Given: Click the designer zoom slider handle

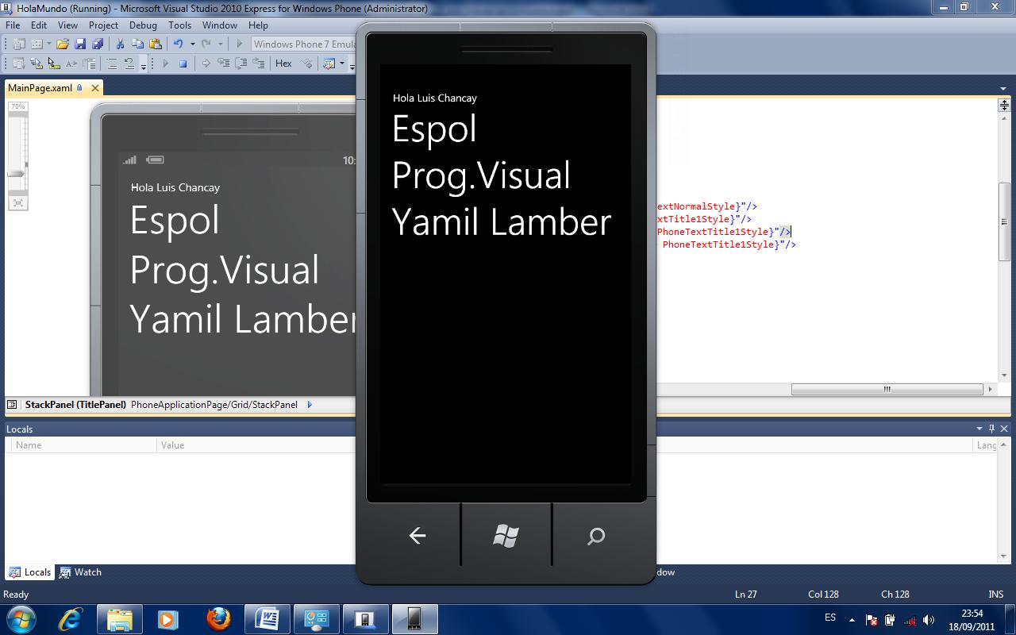Looking at the screenshot, I should click(x=17, y=173).
